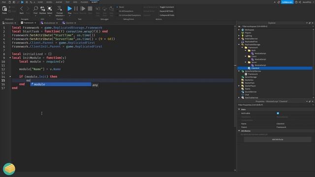The width and height of the screenshot is (315, 177).
Task: Open the Replace tool
Action: pos(43,9)
